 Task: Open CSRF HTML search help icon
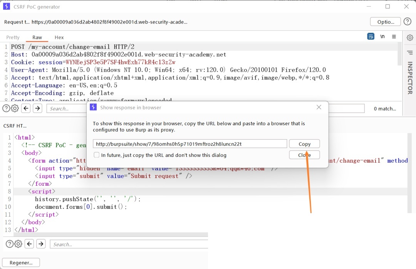click(x=9, y=244)
